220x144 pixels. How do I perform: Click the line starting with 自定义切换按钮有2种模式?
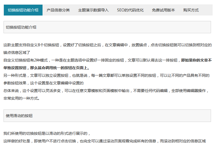pyautogui.click(x=92, y=60)
